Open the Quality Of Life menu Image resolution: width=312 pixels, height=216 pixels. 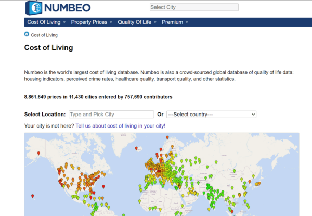click(x=137, y=22)
